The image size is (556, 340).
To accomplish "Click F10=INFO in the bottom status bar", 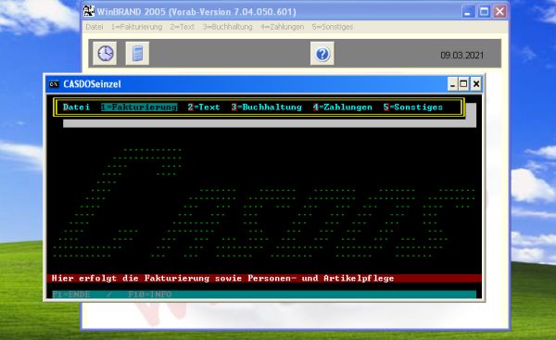I will 149,295.
